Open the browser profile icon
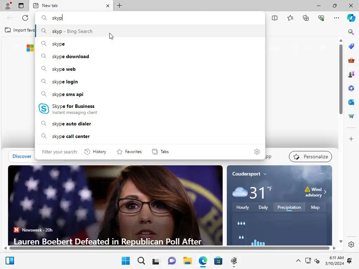359x269 pixels. (x=8, y=6)
